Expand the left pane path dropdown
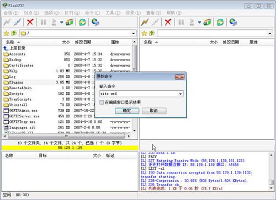This screenshot has width=276, height=200. pyautogui.click(x=134, y=34)
